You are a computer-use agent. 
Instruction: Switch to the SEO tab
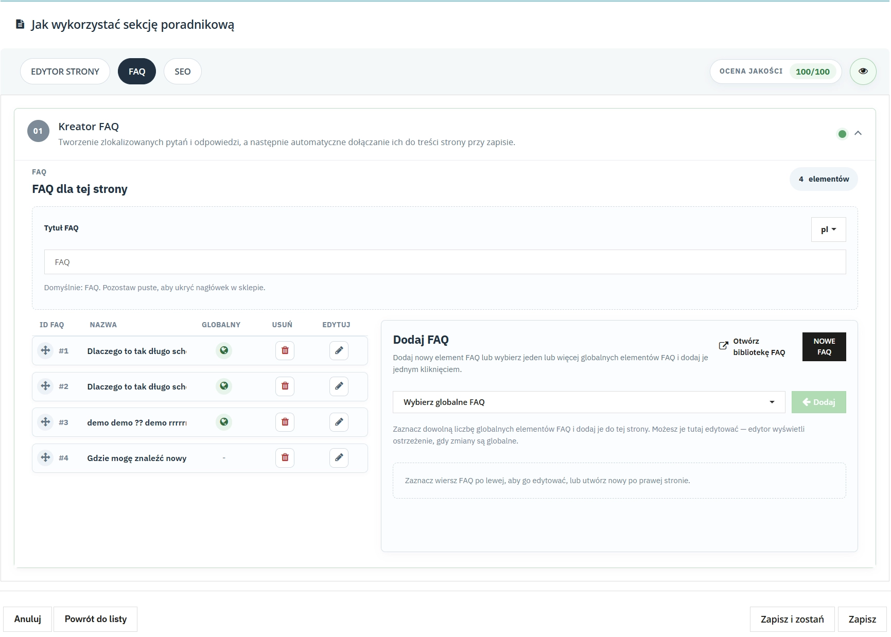[x=182, y=71]
